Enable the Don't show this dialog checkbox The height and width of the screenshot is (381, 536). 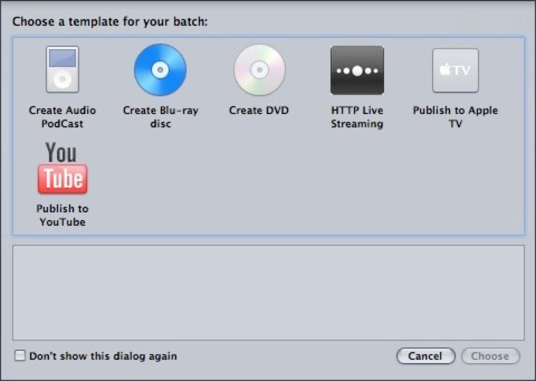[20, 355]
